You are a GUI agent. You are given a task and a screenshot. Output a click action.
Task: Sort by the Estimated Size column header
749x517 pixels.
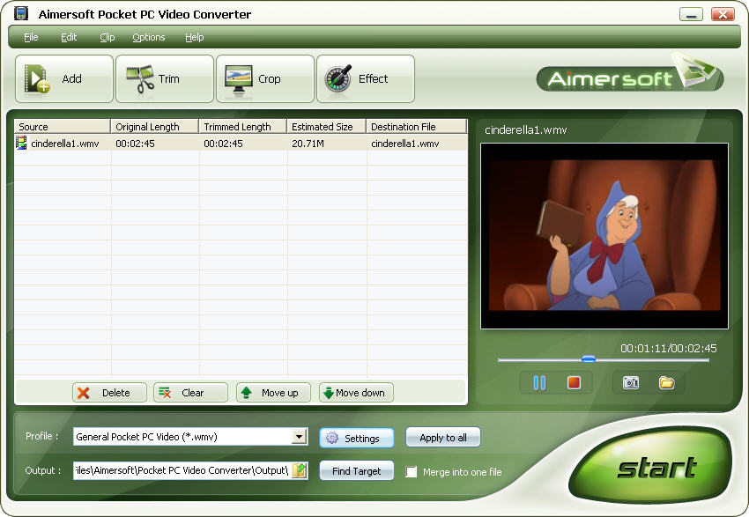pyautogui.click(x=326, y=127)
